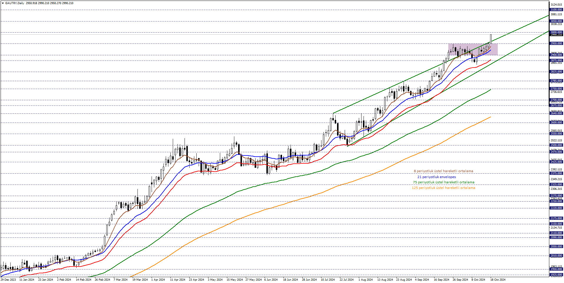564x283 pixels.
Task: Click the 18 Oct 2024 date label
Action: [498, 280]
